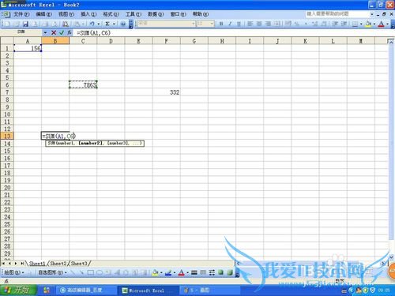Open the font size combo box
The width and height of the screenshot is (395, 296).
click(205, 24)
